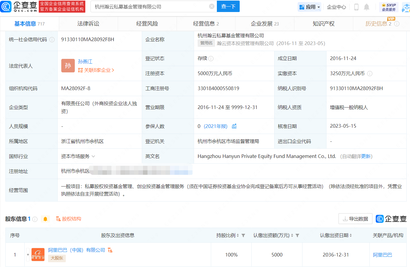Click 企查查 logo beside 导出数据
Image resolution: width=410 pixels, height=267 pixels.
click(391, 219)
